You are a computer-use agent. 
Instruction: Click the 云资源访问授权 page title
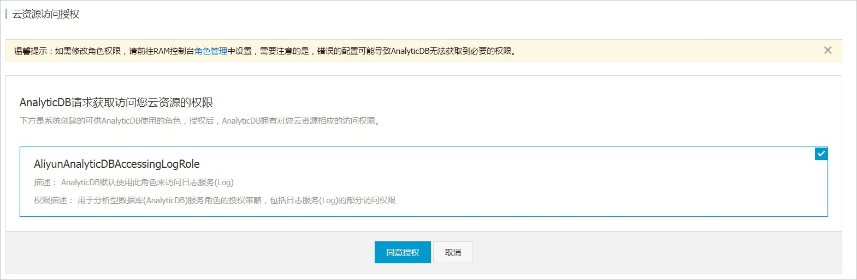point(46,14)
